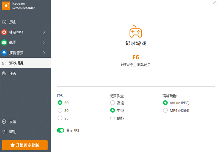Screen dimensions: 220x152
Task: Click the Icecream Screen Recorder logo icon
Action: 6,6
